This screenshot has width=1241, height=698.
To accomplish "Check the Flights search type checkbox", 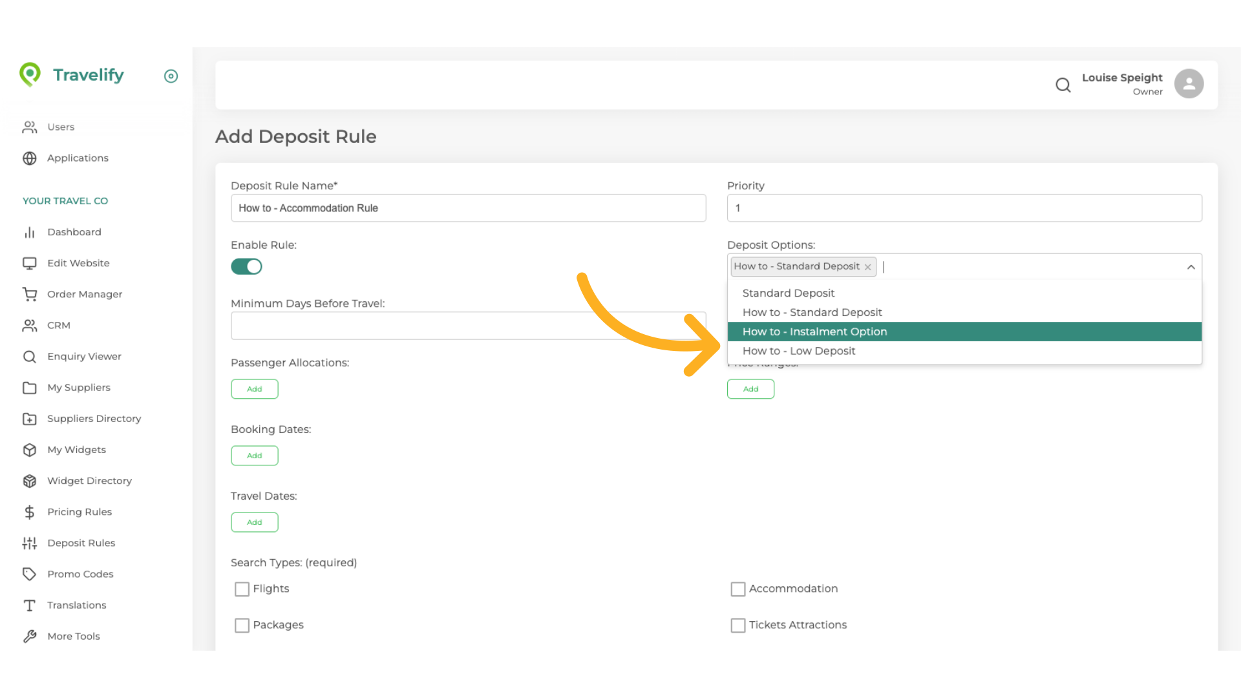I will click(242, 589).
